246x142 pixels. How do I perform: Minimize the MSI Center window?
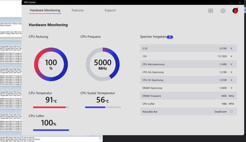231,2
